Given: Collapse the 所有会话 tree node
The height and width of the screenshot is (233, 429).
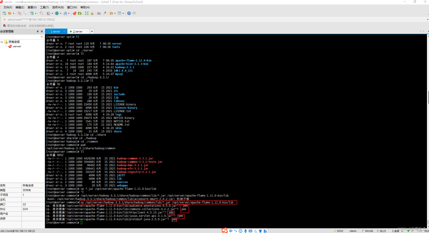Looking at the screenshot, I should click(2, 42).
